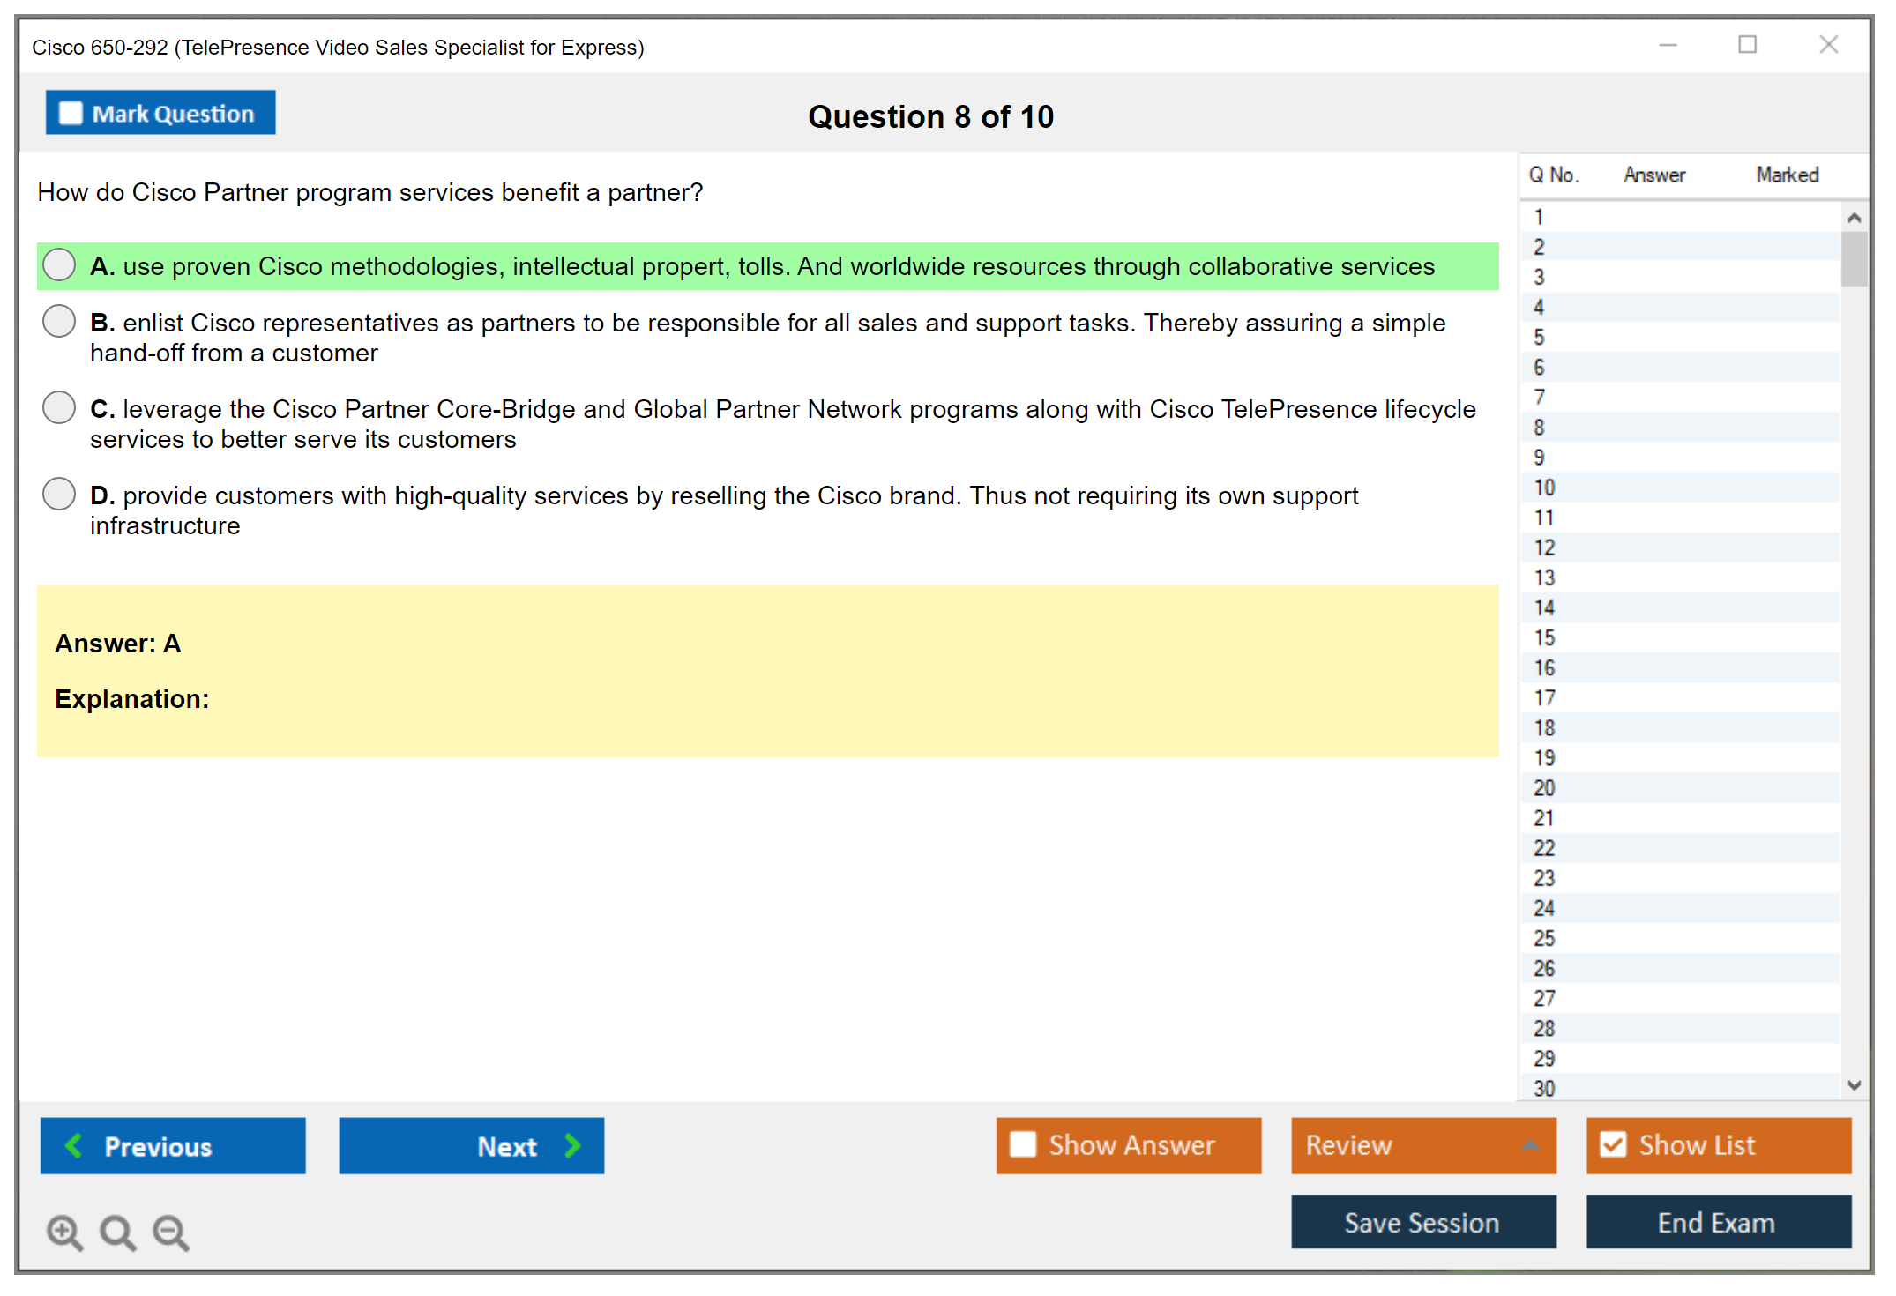Click the reset zoom magnifier icon
This screenshot has height=1296, width=1896.
(117, 1232)
